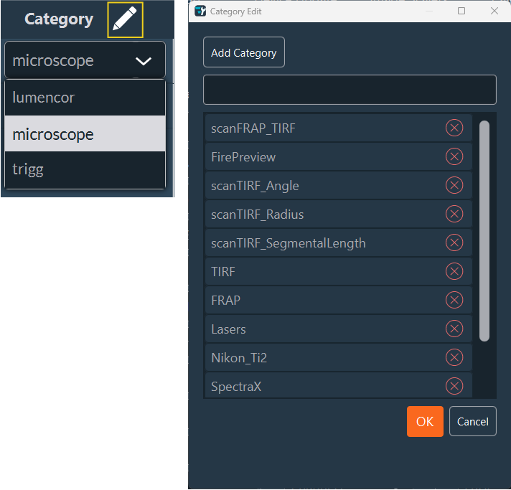
Task: Click the new category name text field
Action: pos(350,90)
